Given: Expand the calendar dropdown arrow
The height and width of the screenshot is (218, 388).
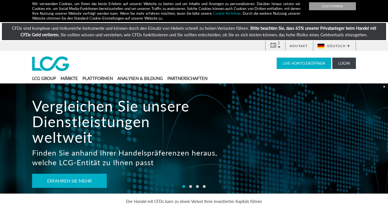Looking at the screenshot, I should pyautogui.click(x=279, y=47).
